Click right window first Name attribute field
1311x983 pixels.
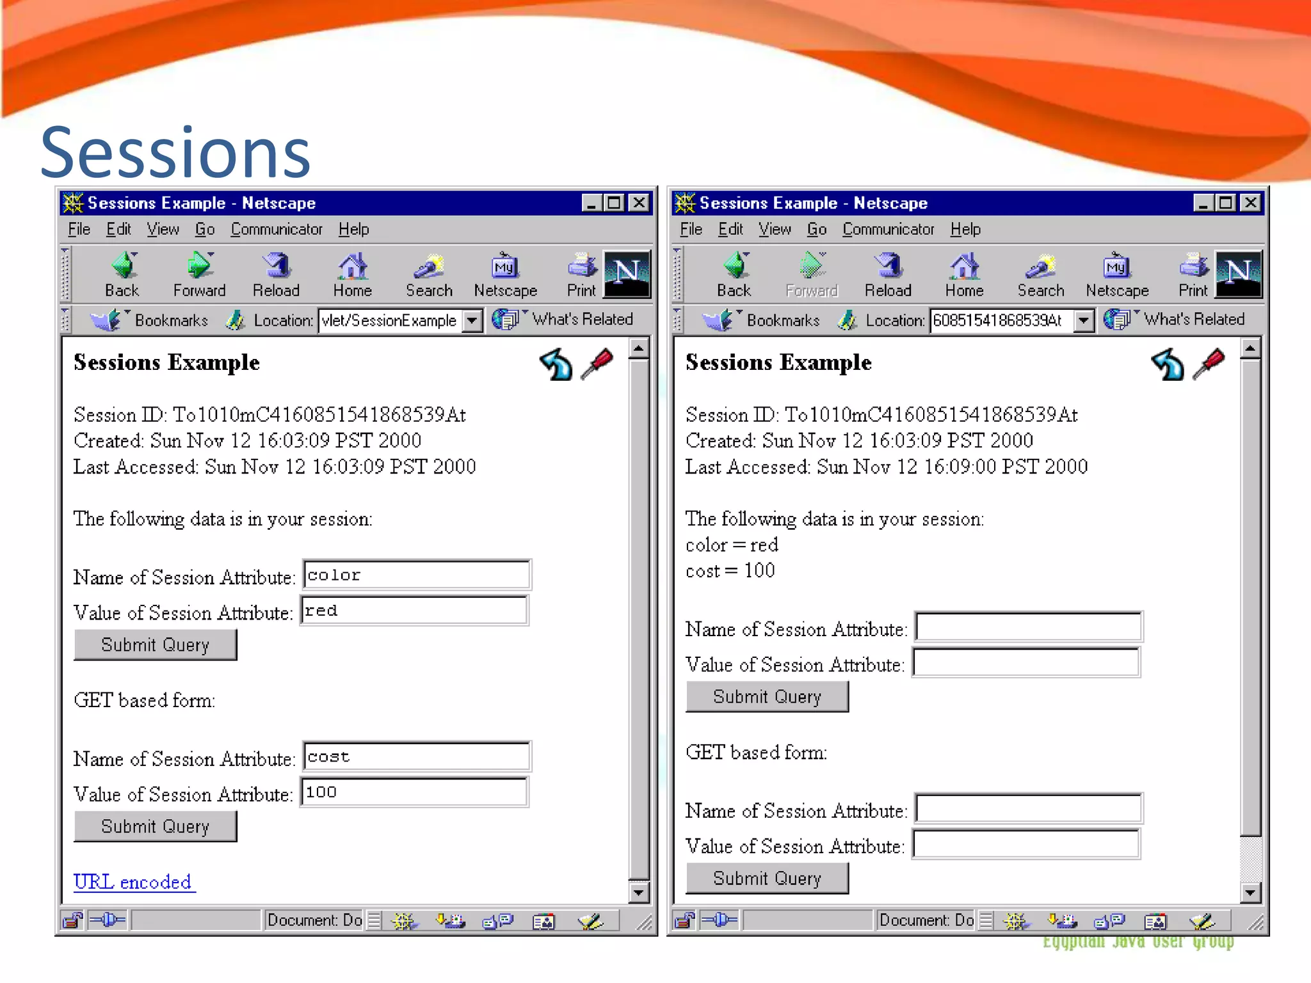(1028, 627)
